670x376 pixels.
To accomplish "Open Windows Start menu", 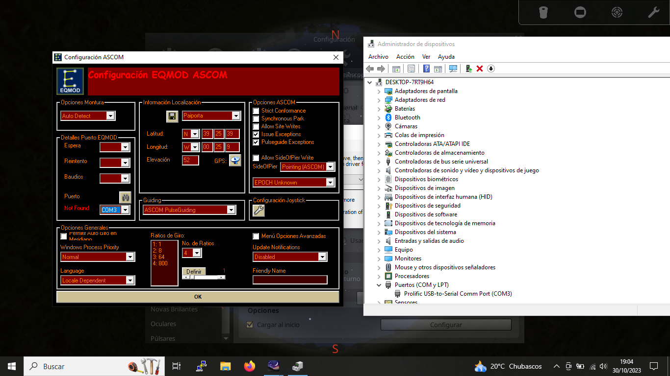I will click(x=12, y=366).
